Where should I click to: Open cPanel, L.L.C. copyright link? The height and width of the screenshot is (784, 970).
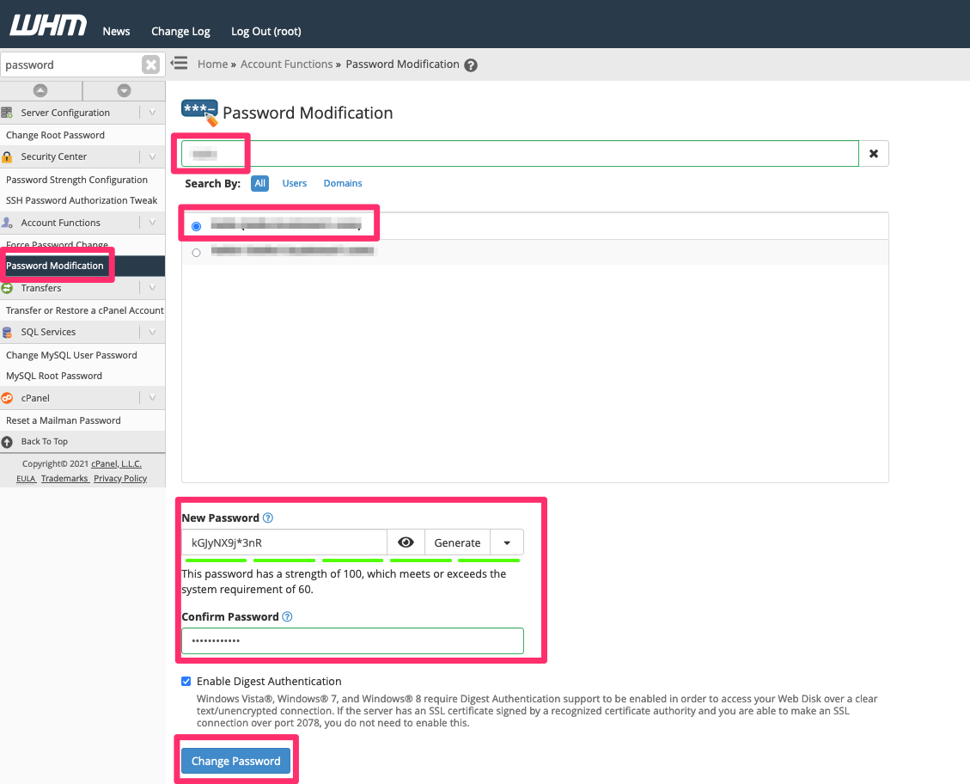(116, 464)
